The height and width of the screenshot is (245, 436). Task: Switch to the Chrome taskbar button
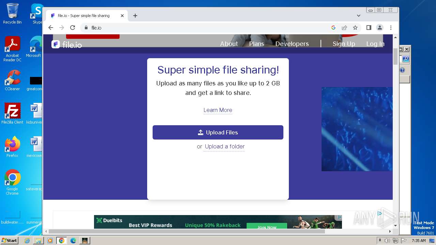[62, 241]
